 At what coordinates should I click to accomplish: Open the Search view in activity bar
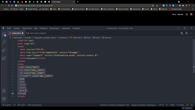tap(4, 42)
